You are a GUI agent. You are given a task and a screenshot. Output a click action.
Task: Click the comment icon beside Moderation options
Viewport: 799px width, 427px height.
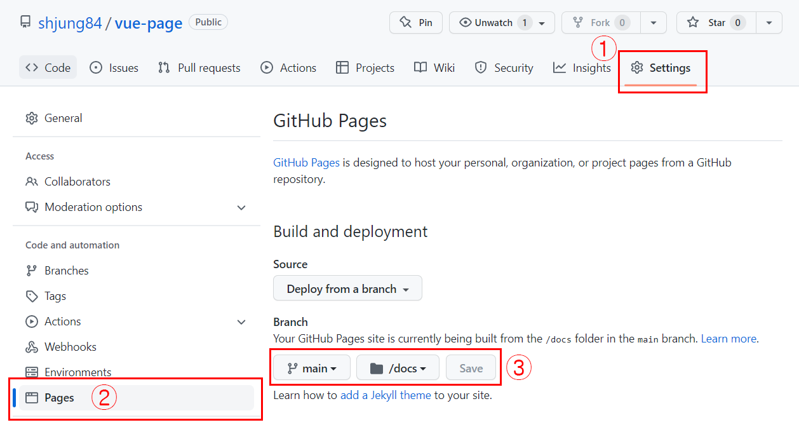(32, 207)
